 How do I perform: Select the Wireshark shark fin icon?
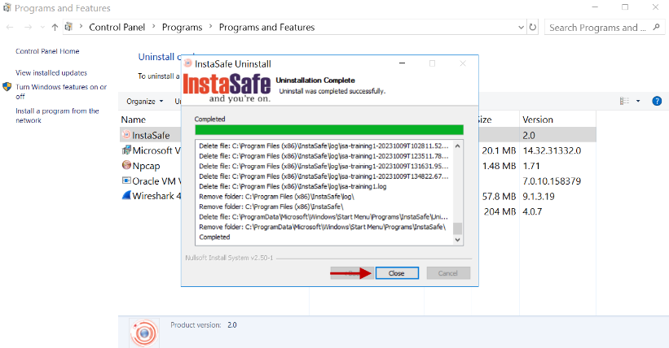point(126,195)
